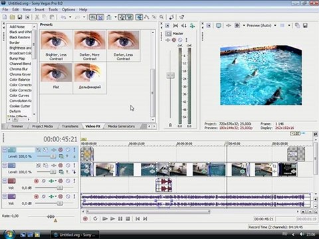Click Stop button in transport bar
The height and width of the screenshot is (239, 319).
pos(128,218)
